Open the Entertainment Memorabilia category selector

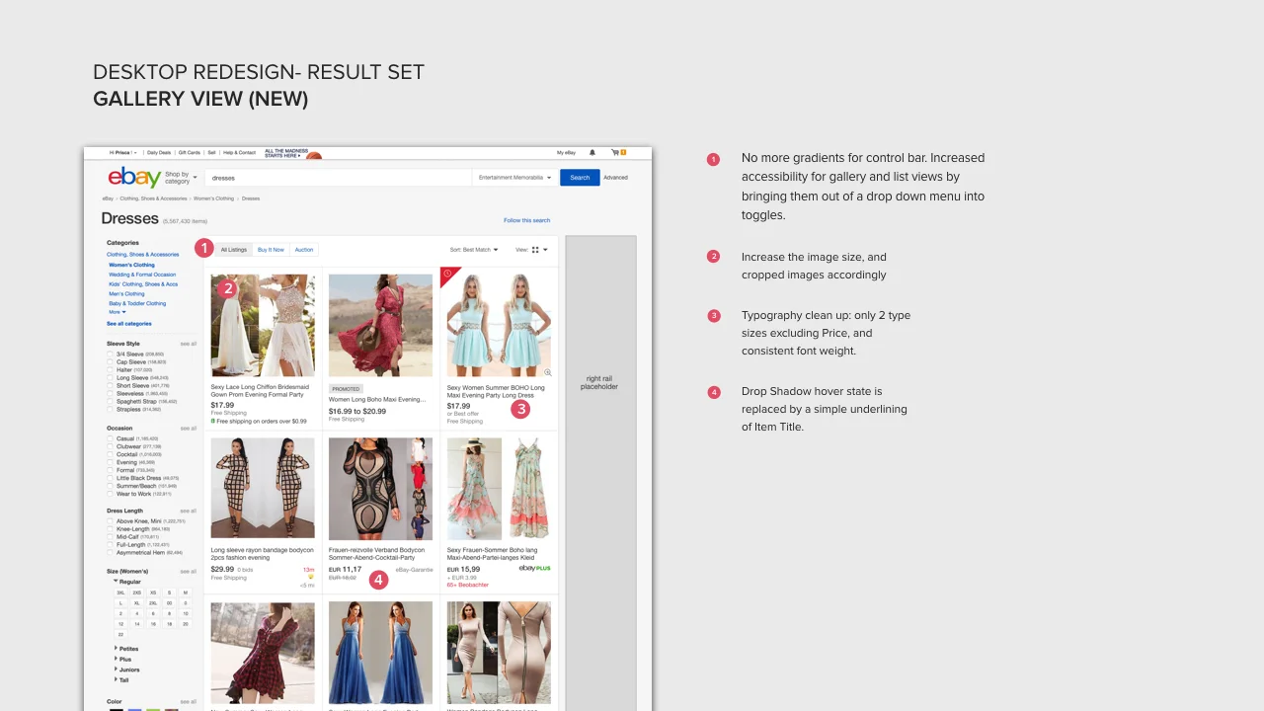[x=514, y=178]
